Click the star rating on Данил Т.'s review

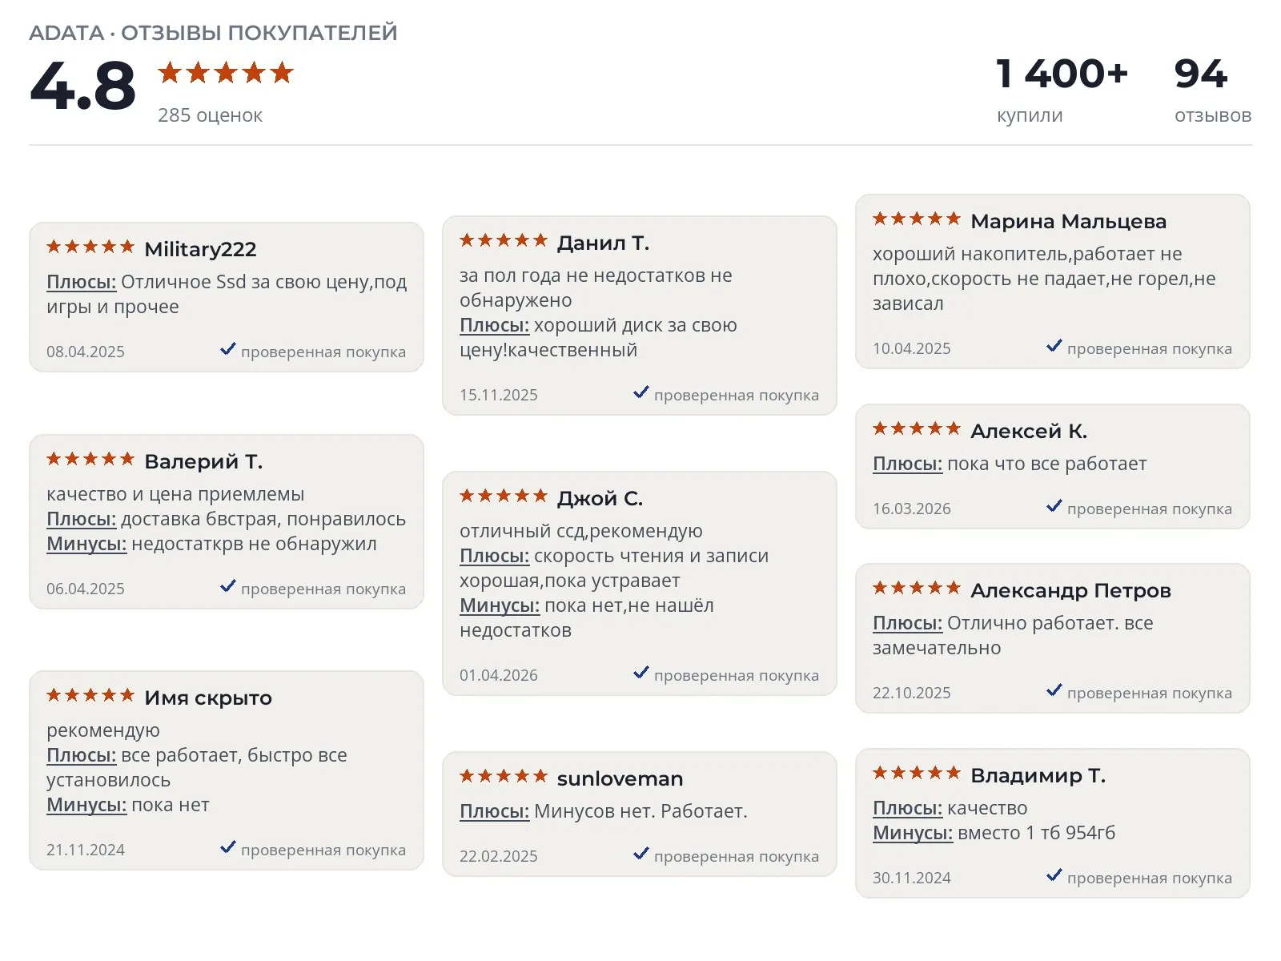coord(504,240)
